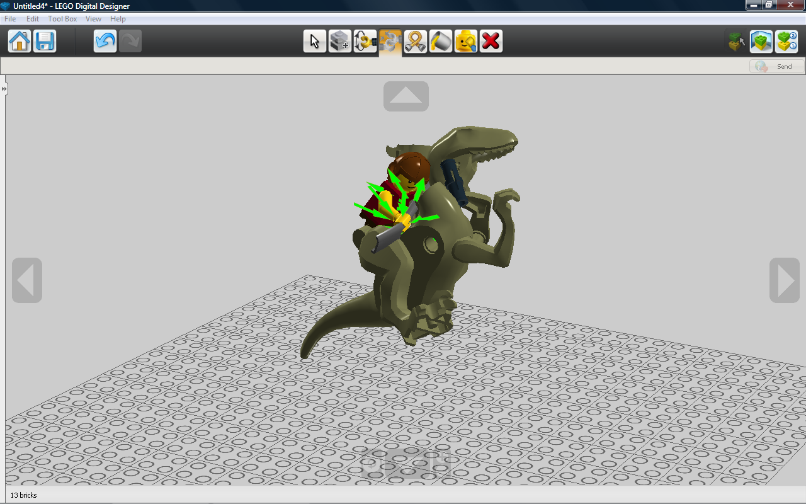806x504 pixels.
Task: Open the Help menu
Action: click(x=118, y=19)
